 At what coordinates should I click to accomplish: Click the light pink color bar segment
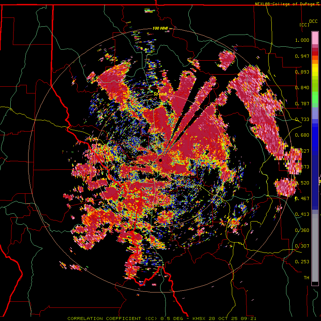pyautogui.click(x=315, y=38)
